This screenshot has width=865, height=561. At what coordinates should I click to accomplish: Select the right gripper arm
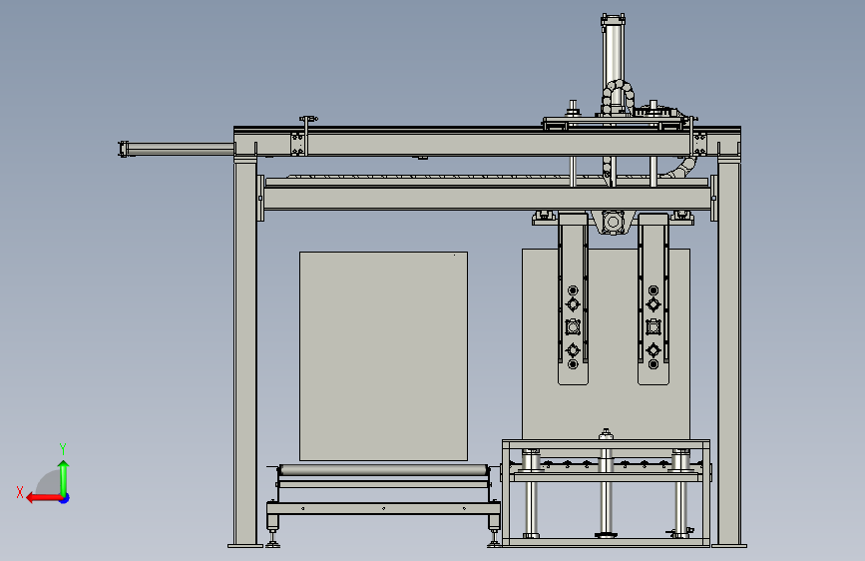point(653,298)
